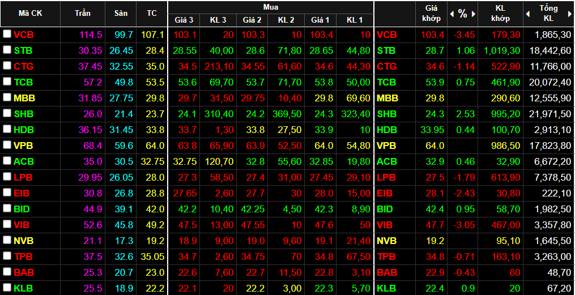Enable the checkbox beside KLB
575x295 pixels.
(x=7, y=288)
